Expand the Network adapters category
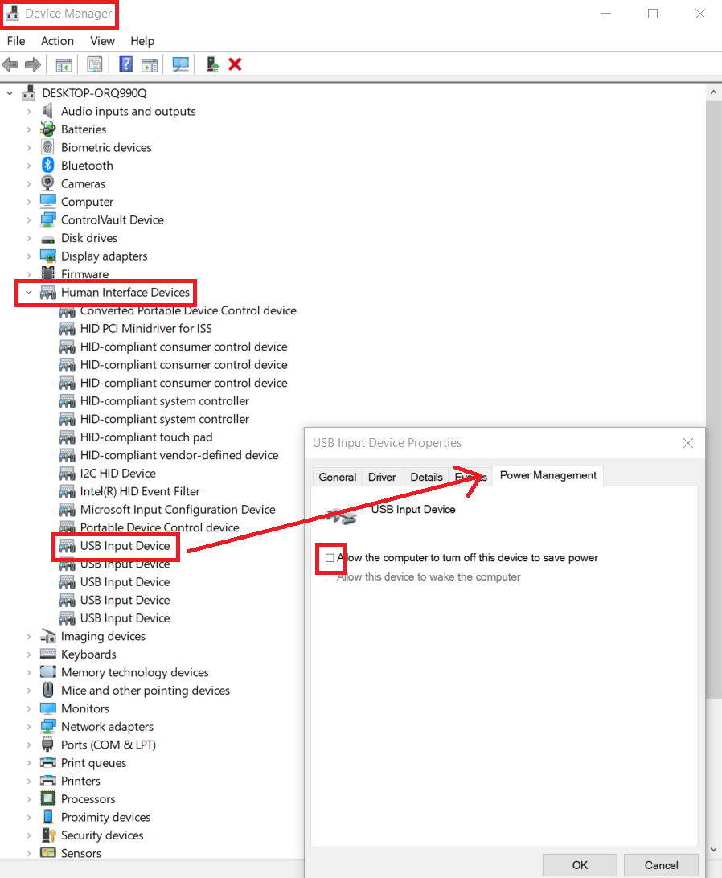 (29, 727)
